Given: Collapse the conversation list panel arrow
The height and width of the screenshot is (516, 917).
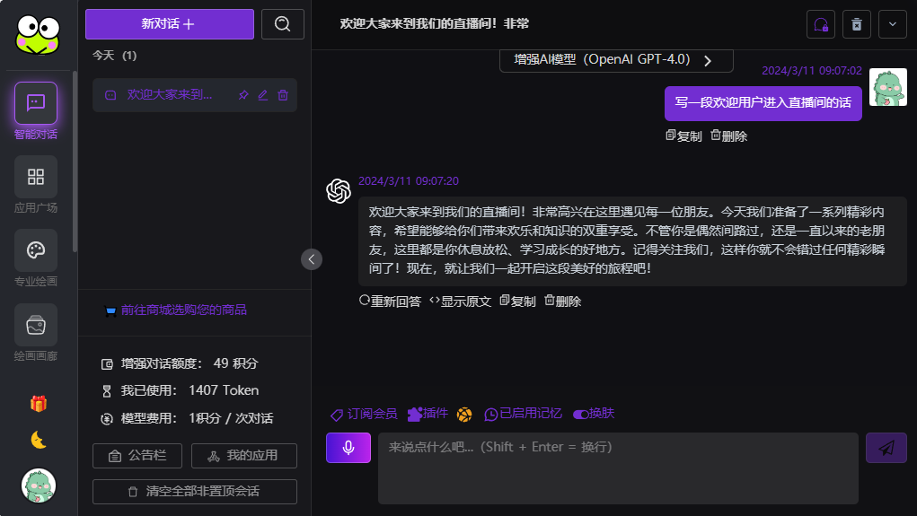Looking at the screenshot, I should (x=312, y=259).
